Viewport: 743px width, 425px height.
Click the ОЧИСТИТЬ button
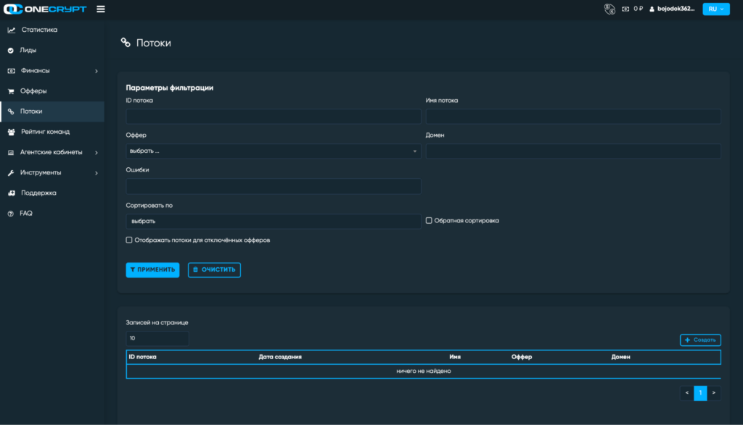pos(214,270)
